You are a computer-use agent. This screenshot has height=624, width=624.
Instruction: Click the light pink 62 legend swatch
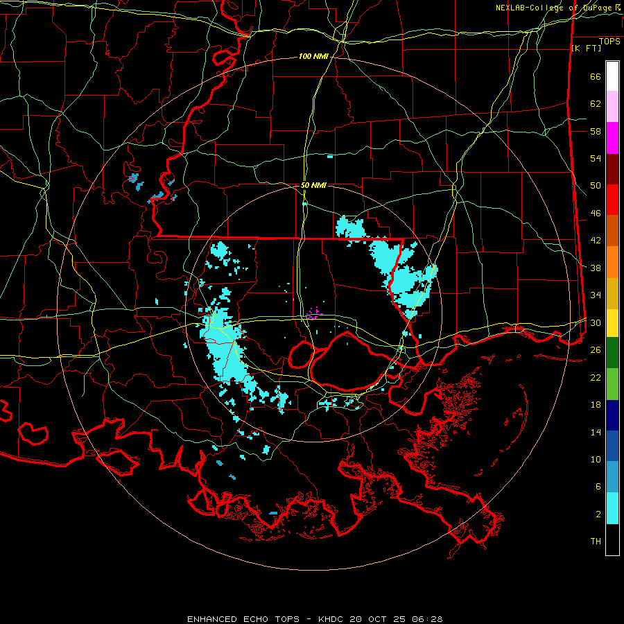(x=612, y=107)
